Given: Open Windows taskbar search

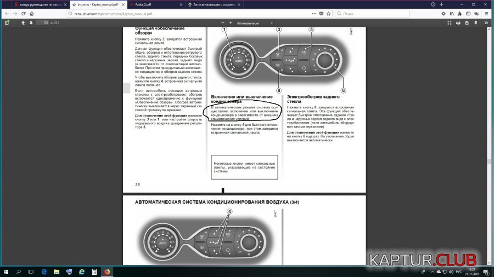Looking at the screenshot, I should (x=18, y=272).
